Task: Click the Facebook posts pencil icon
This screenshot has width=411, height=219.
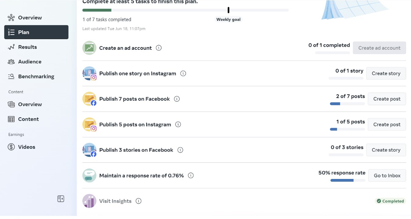Action: pos(89,99)
